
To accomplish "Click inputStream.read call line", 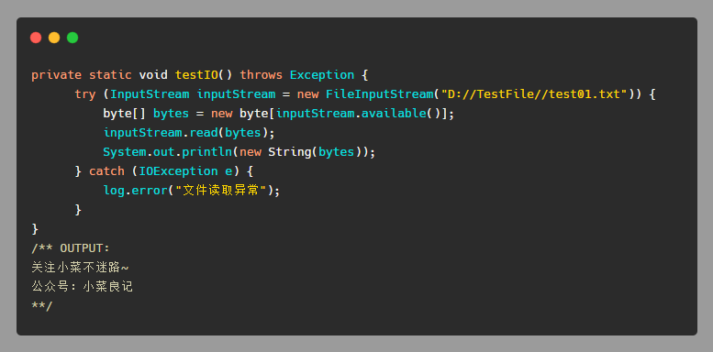I will (x=189, y=133).
